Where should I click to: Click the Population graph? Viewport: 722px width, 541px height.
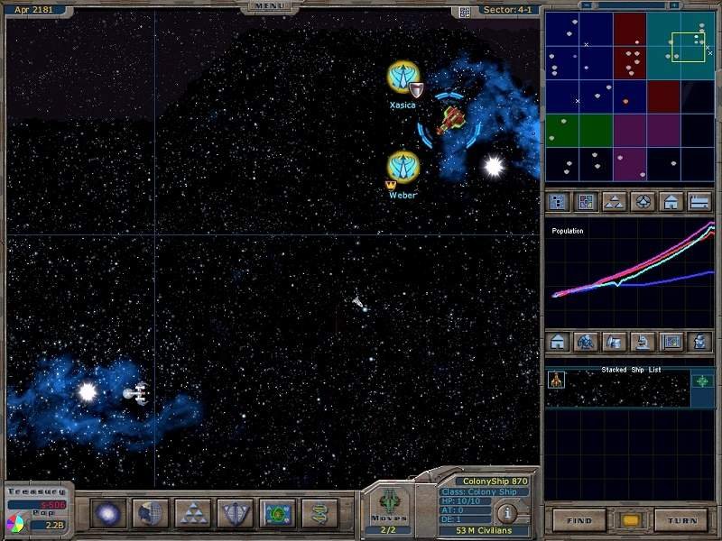[x=629, y=272]
